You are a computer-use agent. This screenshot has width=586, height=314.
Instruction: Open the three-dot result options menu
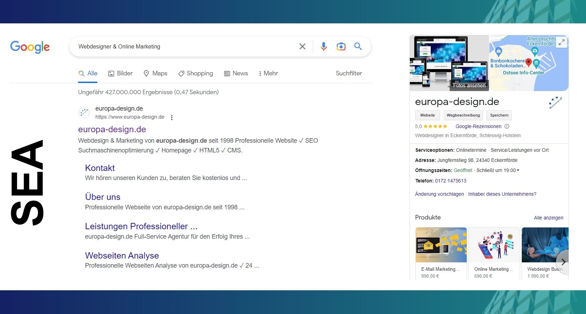[172, 118]
